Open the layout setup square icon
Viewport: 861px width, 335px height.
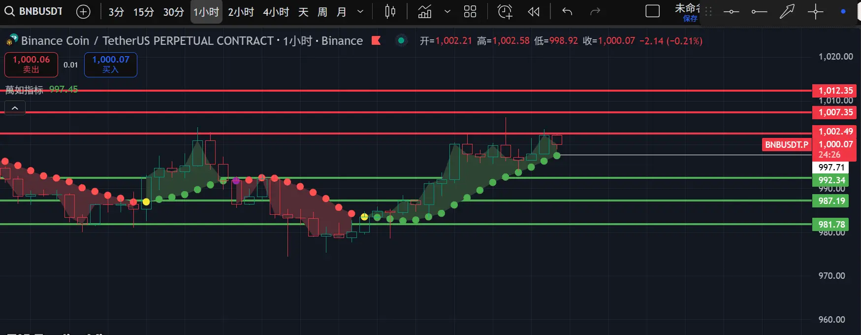pyautogui.click(x=652, y=11)
